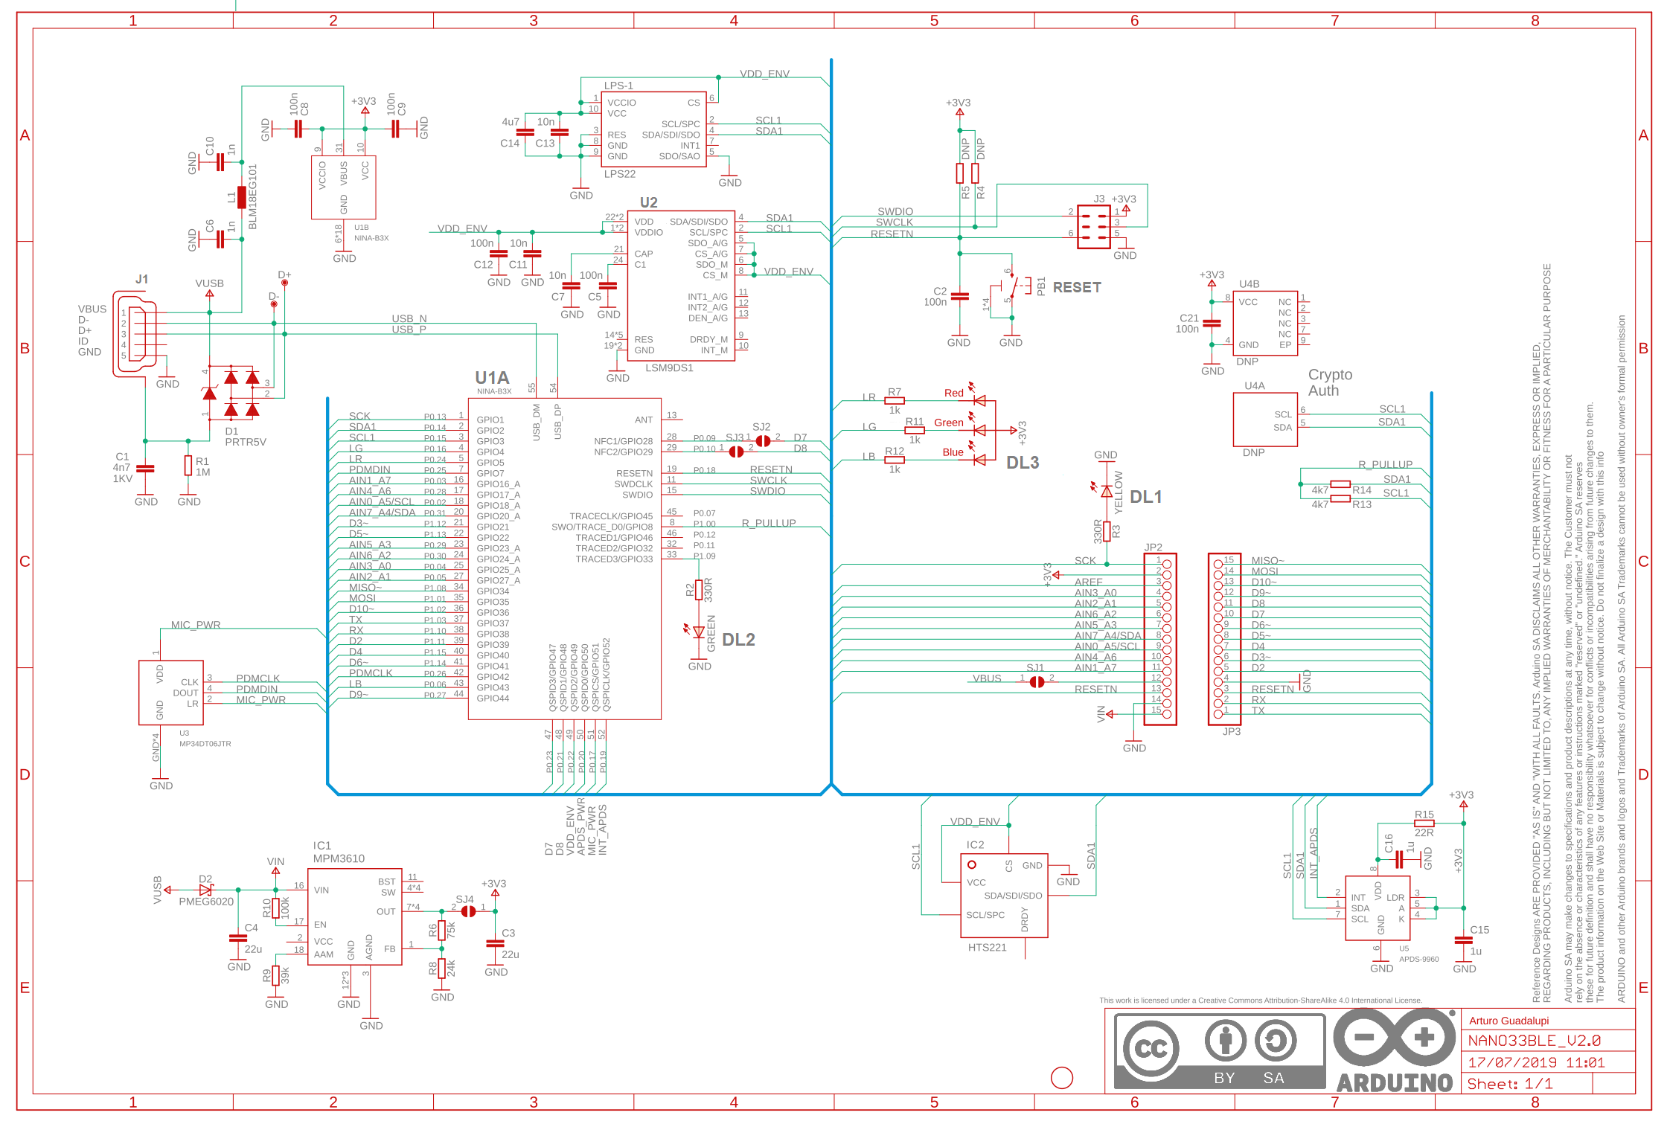Click the Creative Commons CC circle icon
This screenshot has width=1667, height=1124.
pyautogui.click(x=1151, y=1049)
